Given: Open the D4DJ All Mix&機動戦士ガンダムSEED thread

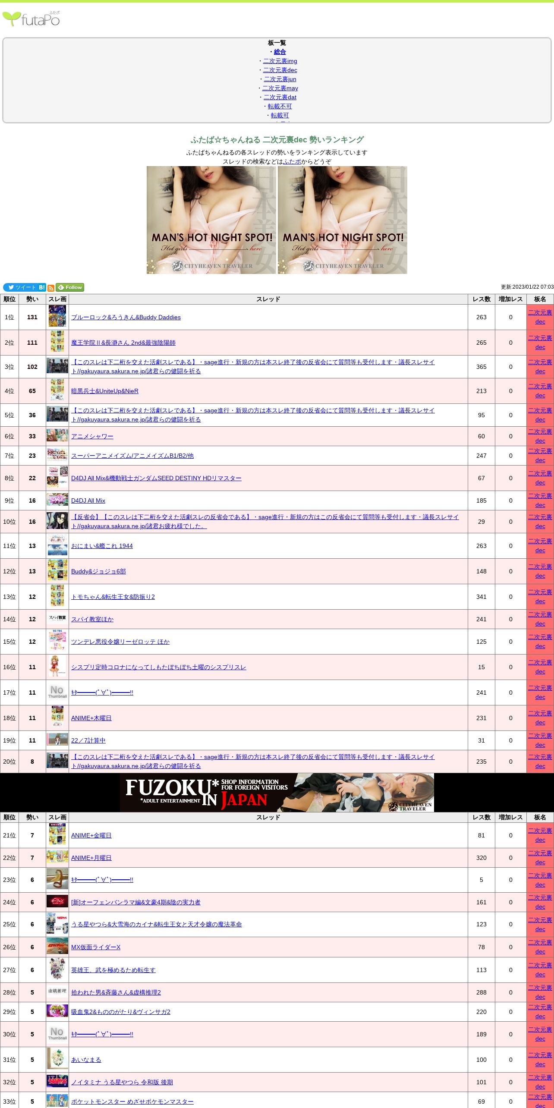Looking at the screenshot, I should (x=156, y=478).
